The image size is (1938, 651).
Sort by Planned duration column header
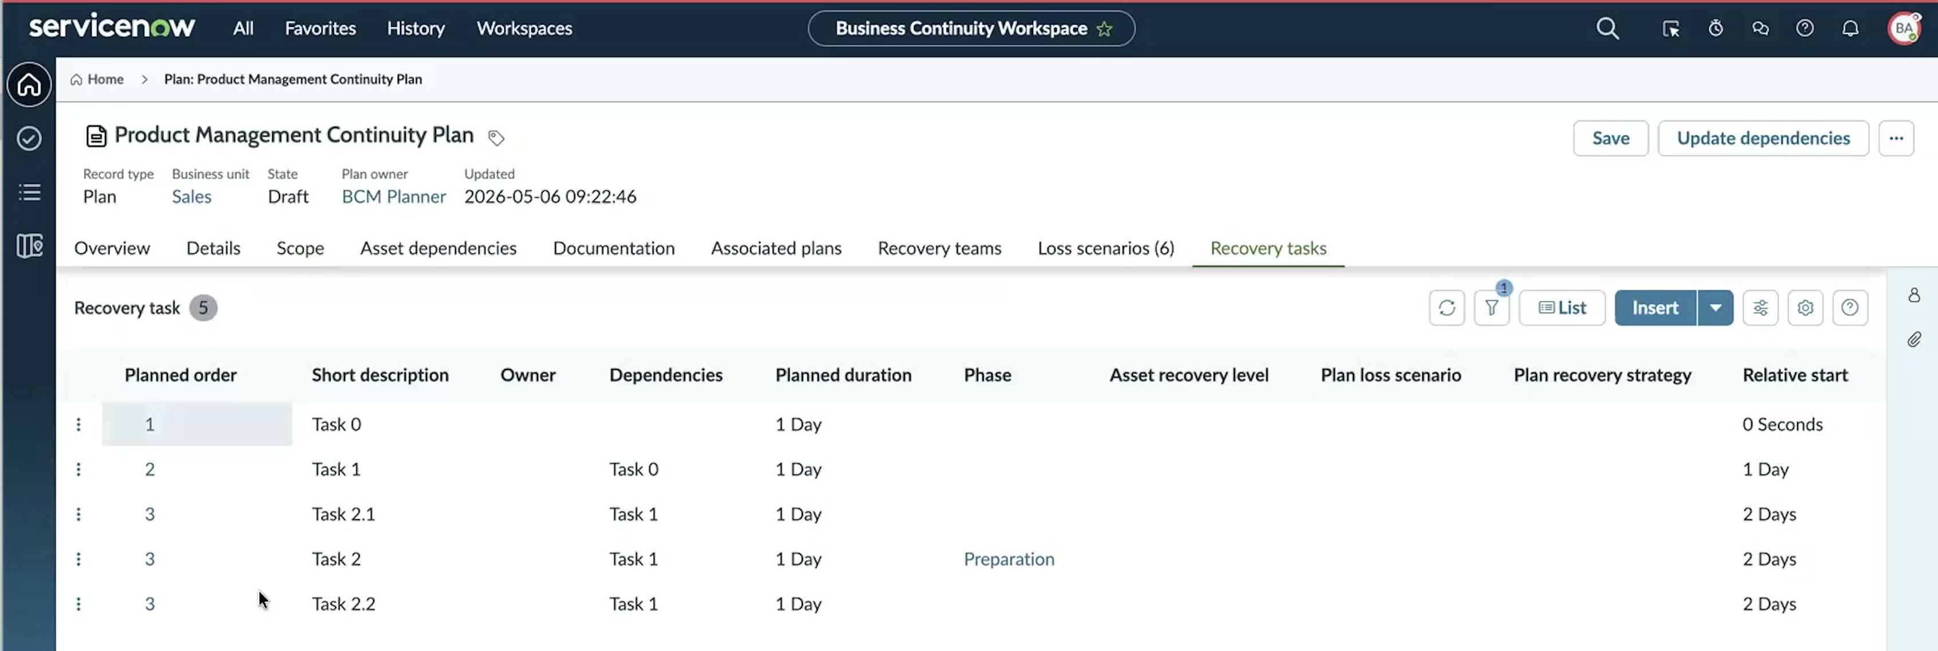pos(844,375)
